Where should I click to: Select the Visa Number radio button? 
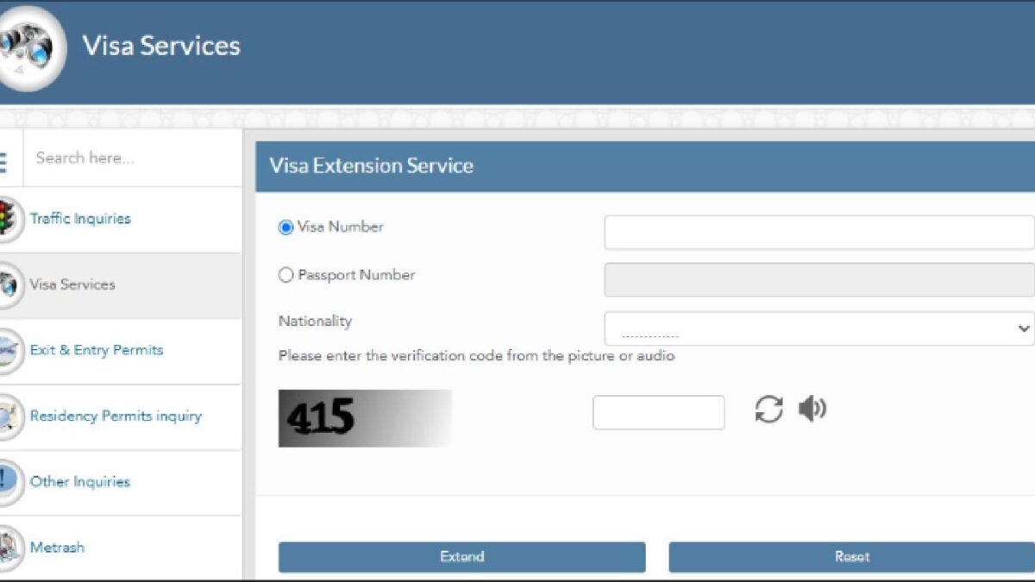click(x=286, y=228)
